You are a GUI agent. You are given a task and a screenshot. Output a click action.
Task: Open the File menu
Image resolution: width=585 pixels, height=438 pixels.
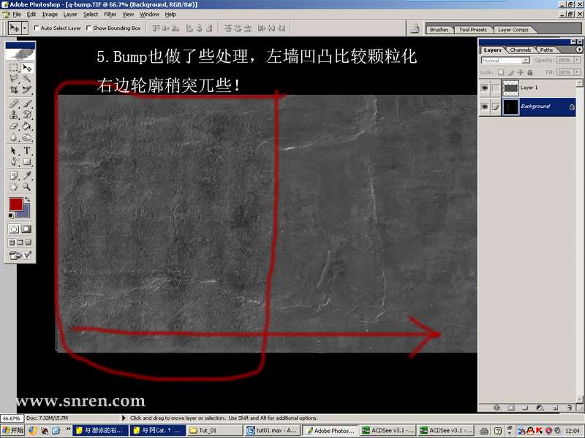17,14
